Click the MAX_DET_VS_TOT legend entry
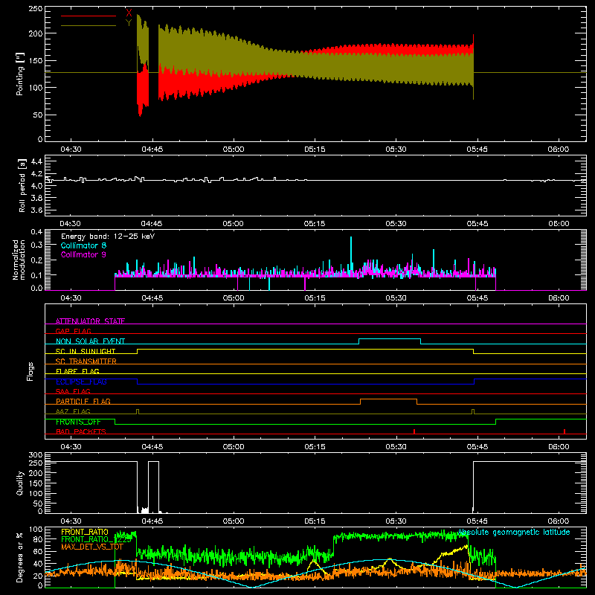 (x=91, y=547)
